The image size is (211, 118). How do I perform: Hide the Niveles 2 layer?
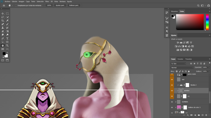point(172,85)
